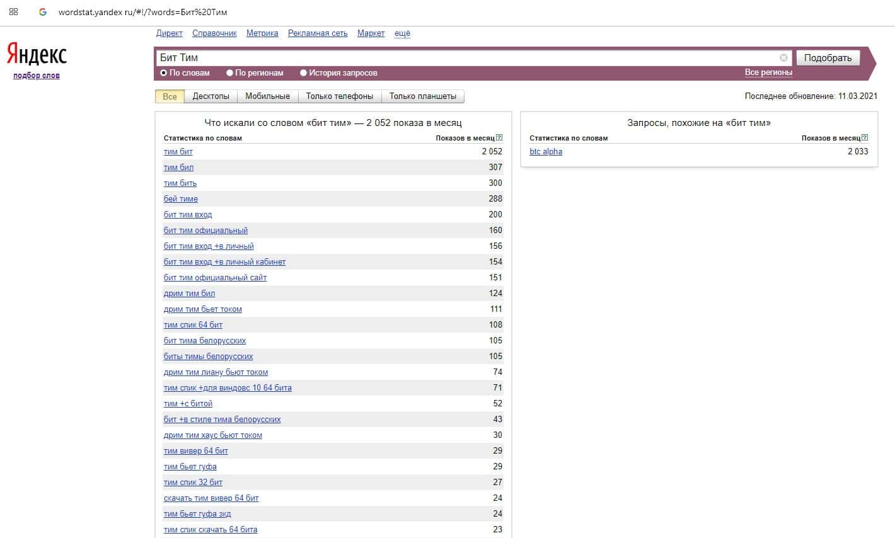Expand the "ещё" services menu
The height and width of the screenshot is (538, 895).
(x=402, y=33)
